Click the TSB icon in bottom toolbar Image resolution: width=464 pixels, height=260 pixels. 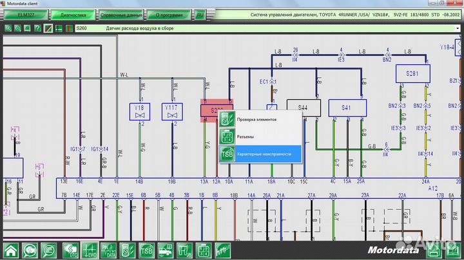coord(147,250)
